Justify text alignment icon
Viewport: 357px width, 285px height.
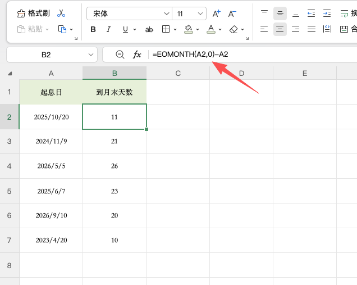tap(311, 29)
